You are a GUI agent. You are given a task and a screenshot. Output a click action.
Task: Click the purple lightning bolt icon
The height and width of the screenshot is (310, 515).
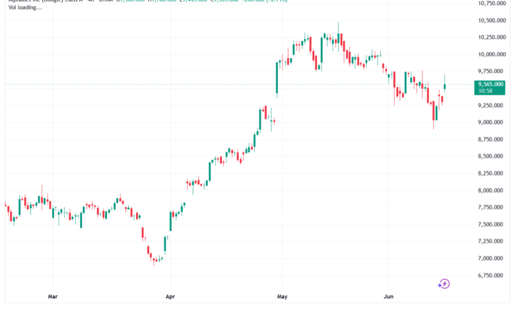444,284
